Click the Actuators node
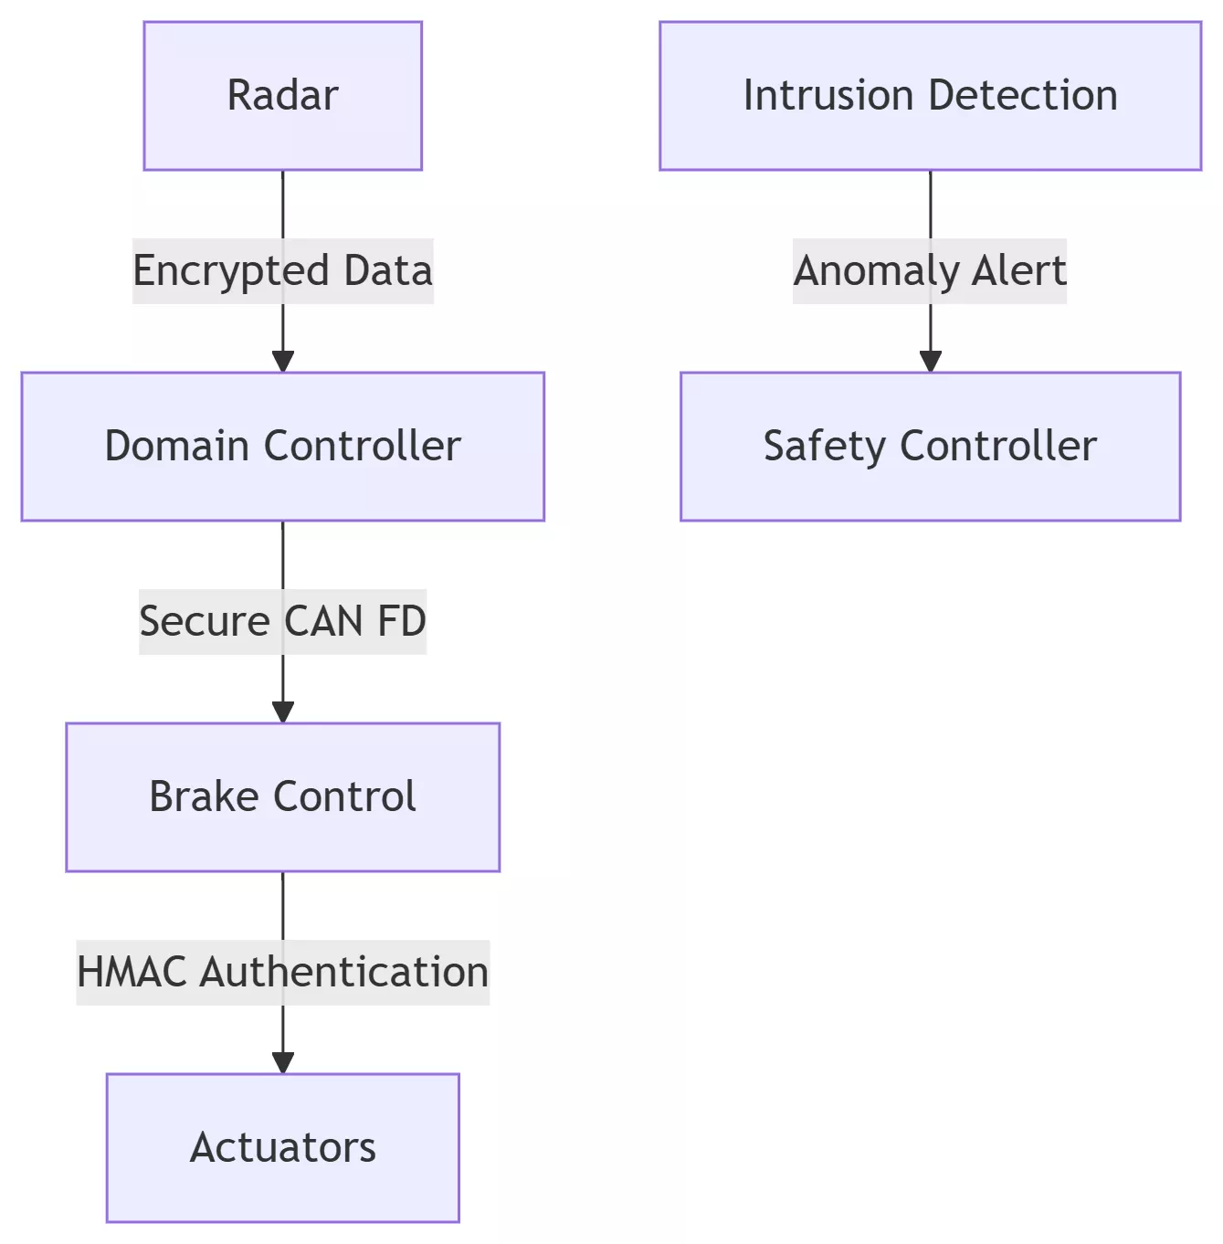The width and height of the screenshot is (1223, 1244). (x=282, y=1147)
